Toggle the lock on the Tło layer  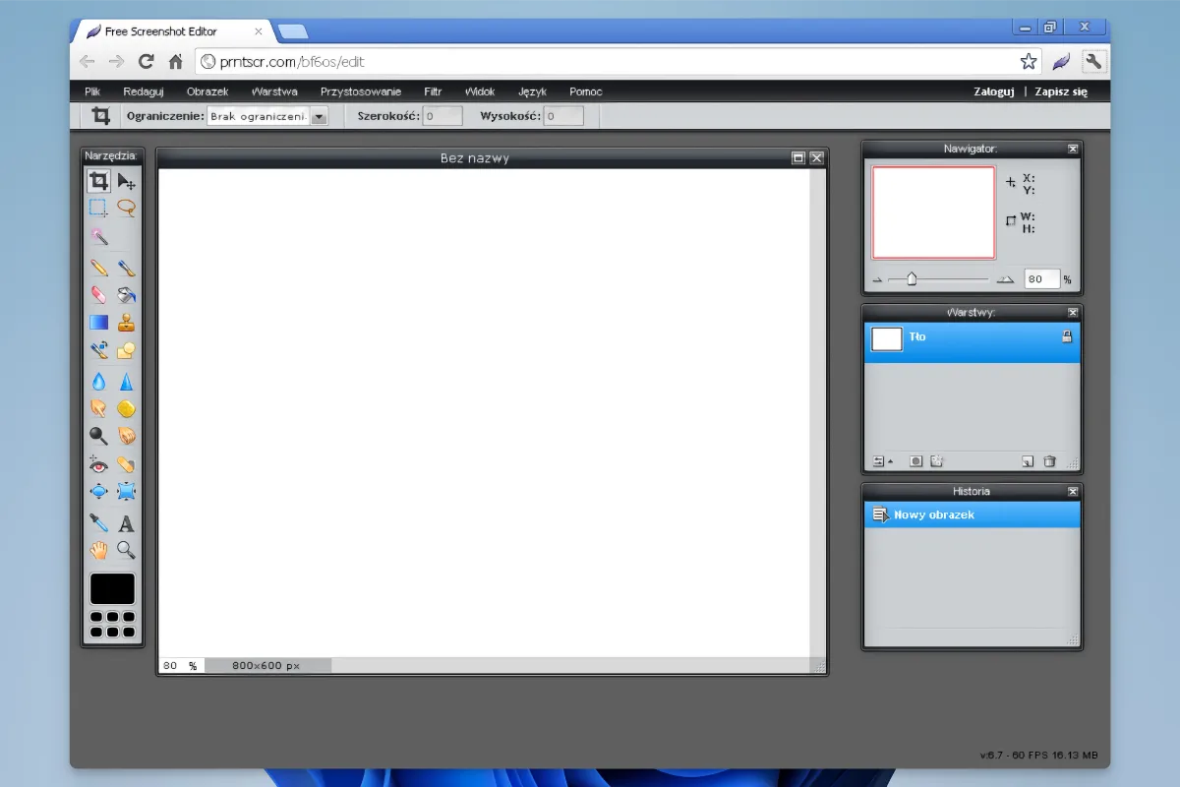tap(1066, 337)
